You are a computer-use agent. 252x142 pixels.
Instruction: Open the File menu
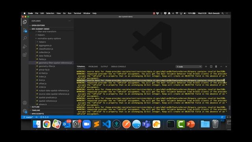37,13
